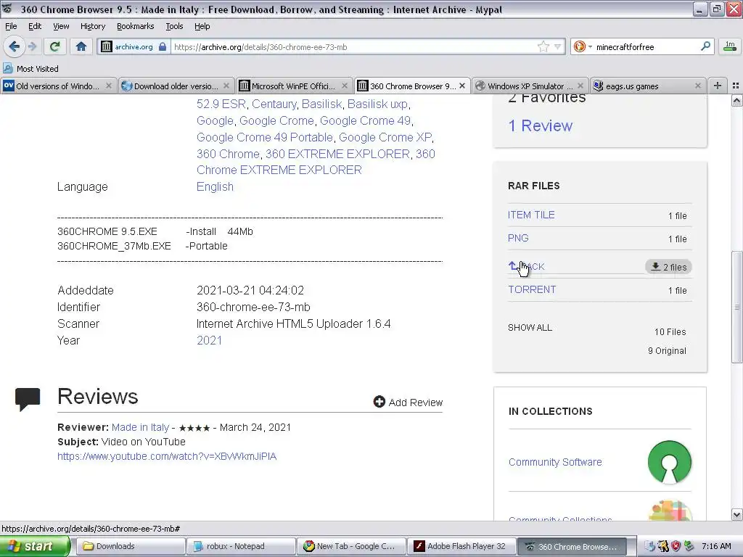Click the system tray clock 7:16 AM

point(716,546)
